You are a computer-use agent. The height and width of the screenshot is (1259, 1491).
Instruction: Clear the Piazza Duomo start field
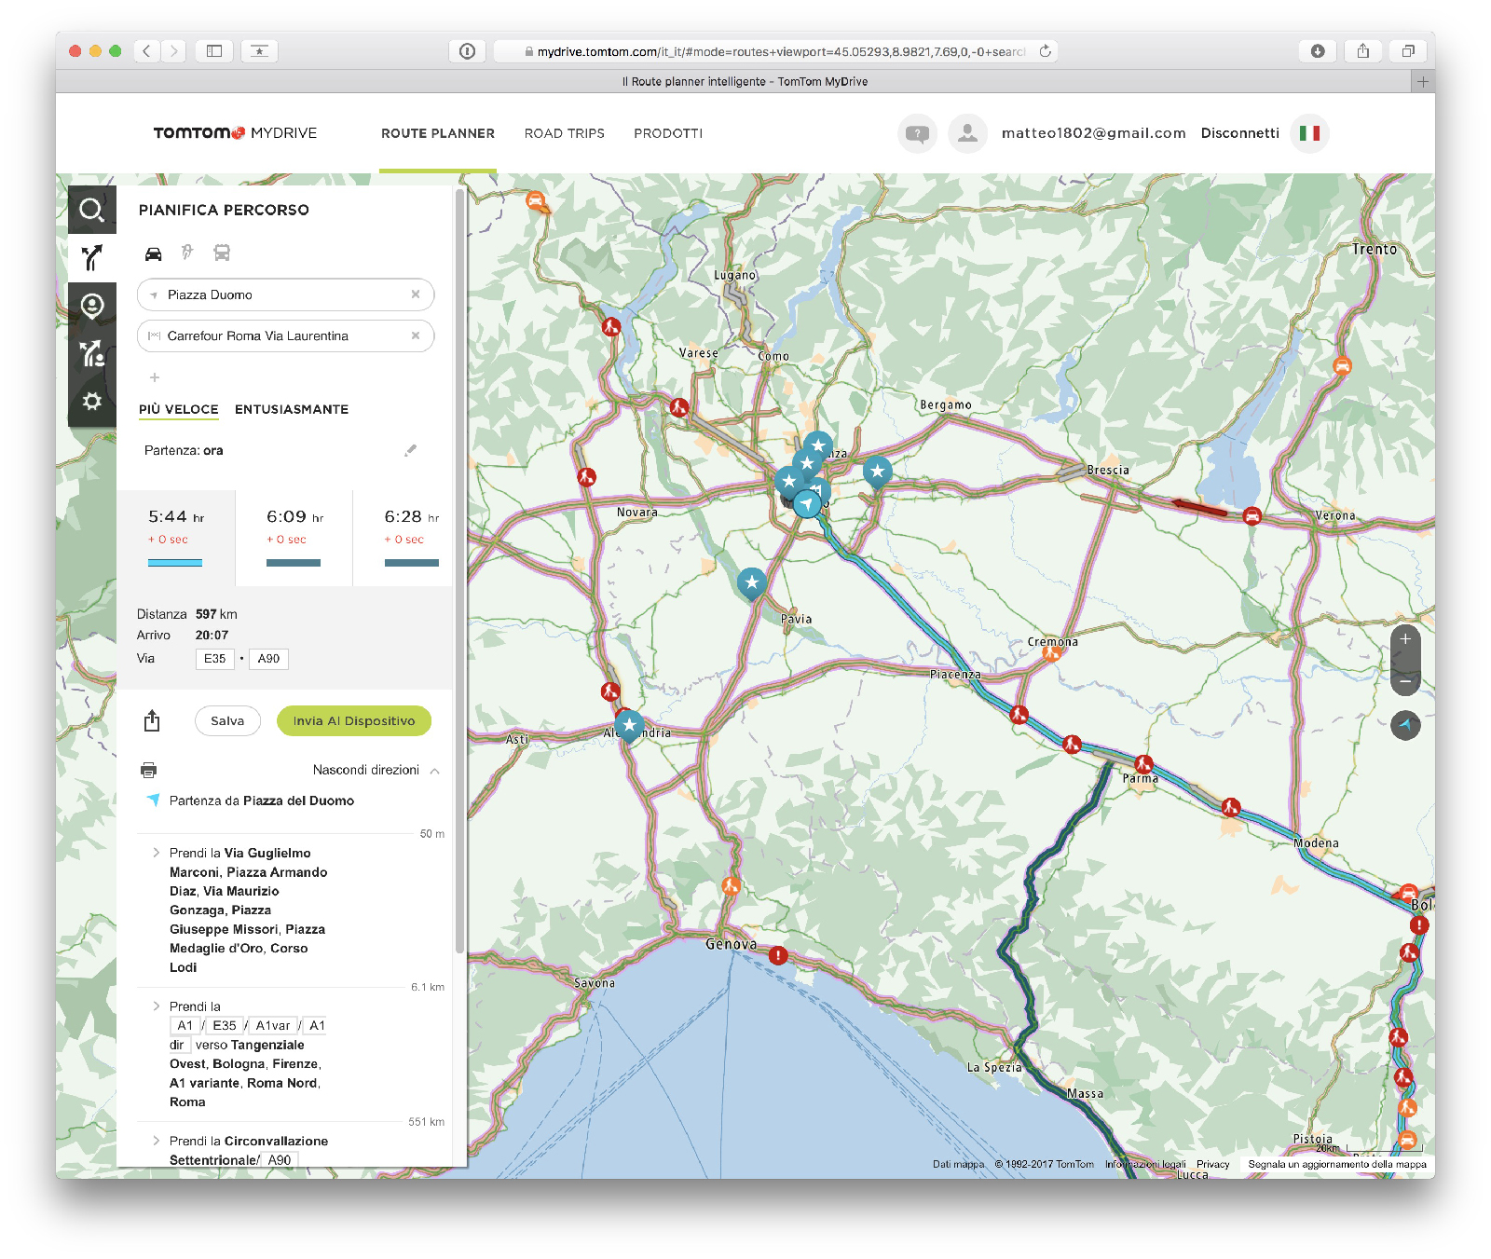click(416, 294)
